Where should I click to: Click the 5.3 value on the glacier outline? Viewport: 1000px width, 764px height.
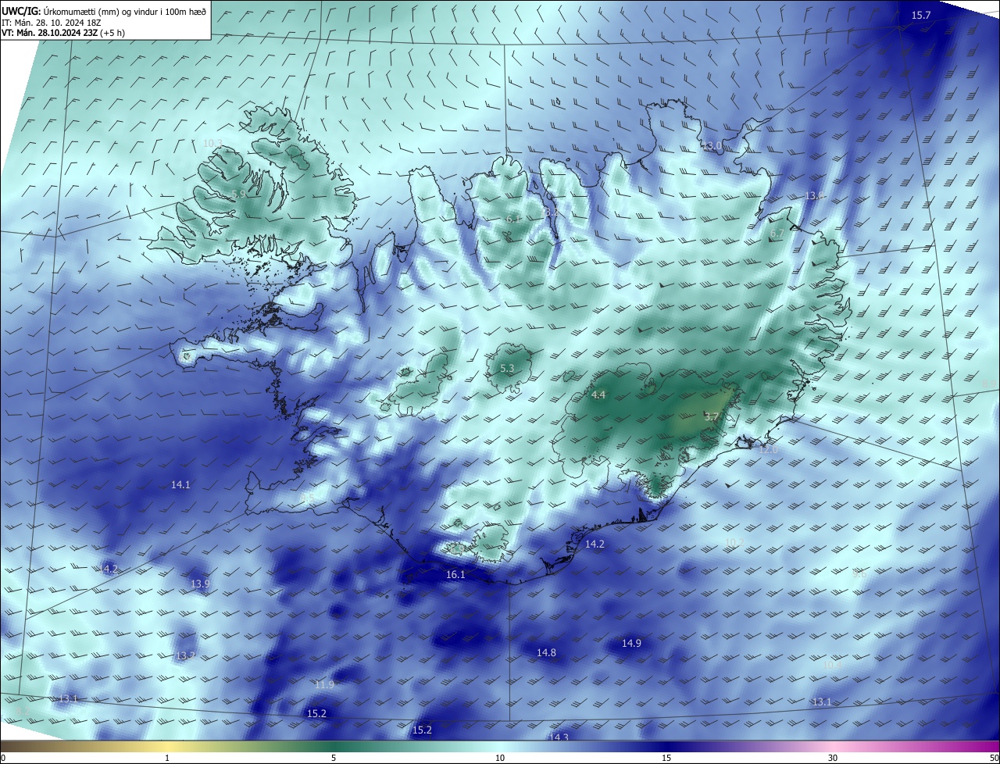507,368
